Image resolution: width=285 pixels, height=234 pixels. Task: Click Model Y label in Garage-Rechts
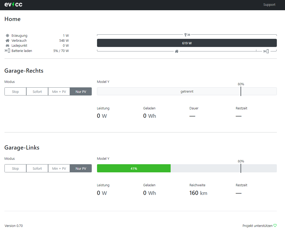(103, 82)
